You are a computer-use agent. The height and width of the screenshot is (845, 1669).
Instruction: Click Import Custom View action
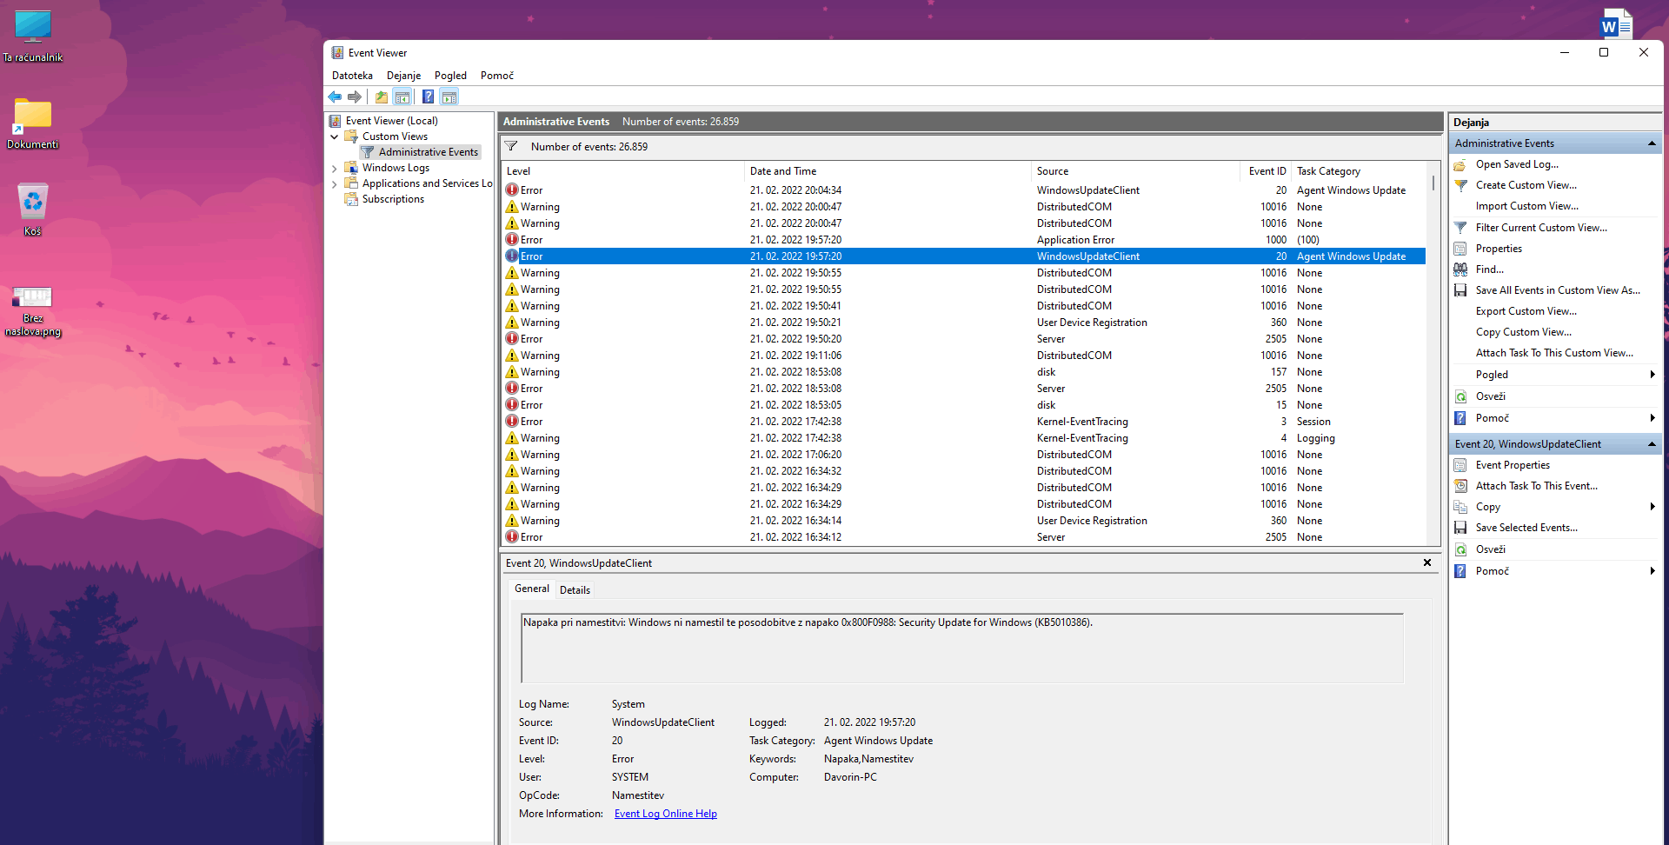[1527, 206]
